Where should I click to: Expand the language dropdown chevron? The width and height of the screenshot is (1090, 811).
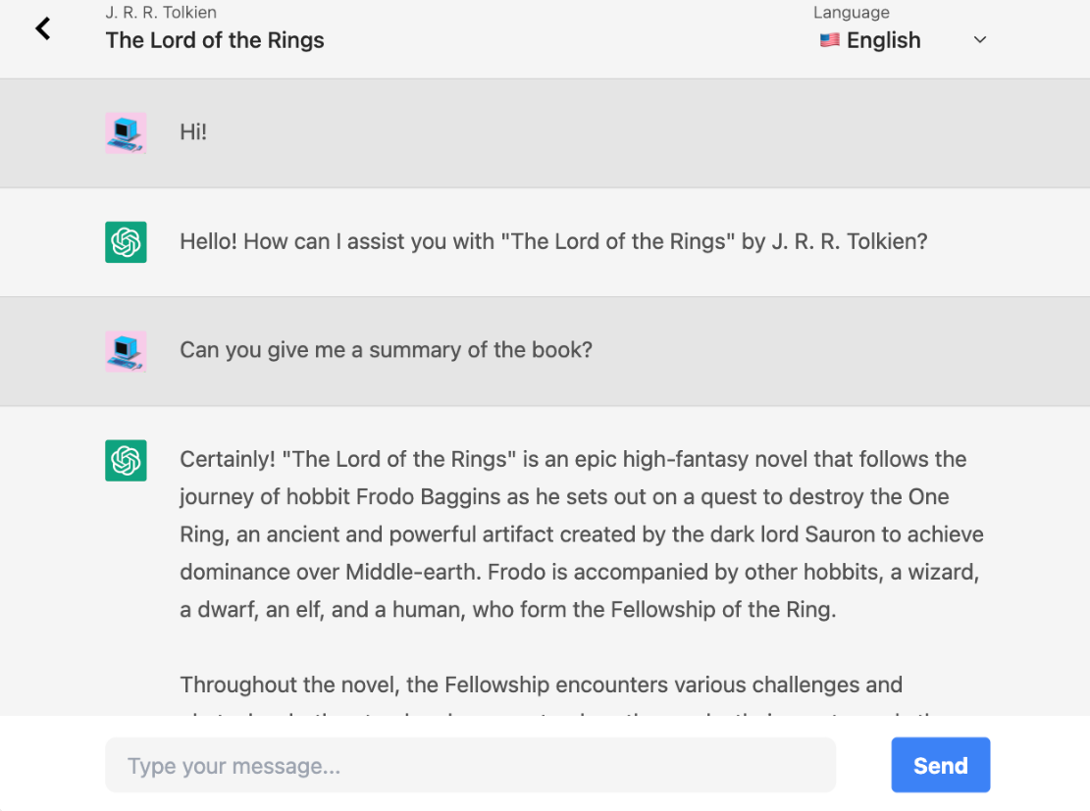[x=979, y=40]
